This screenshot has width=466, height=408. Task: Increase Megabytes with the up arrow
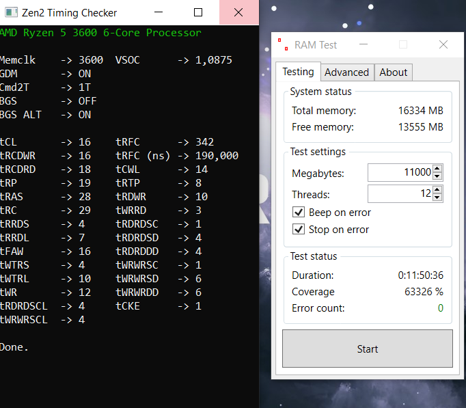coord(437,169)
